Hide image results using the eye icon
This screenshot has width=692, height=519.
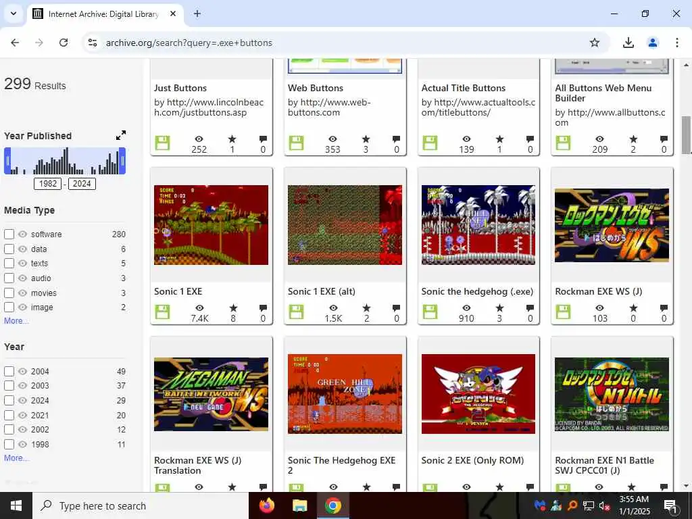22,307
